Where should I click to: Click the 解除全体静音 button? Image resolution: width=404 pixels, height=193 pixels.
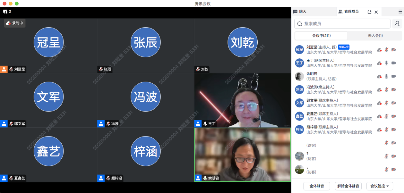pyautogui.click(x=348, y=186)
